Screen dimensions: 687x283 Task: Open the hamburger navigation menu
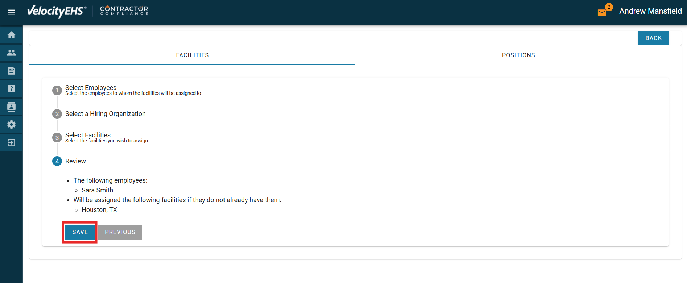coord(11,12)
